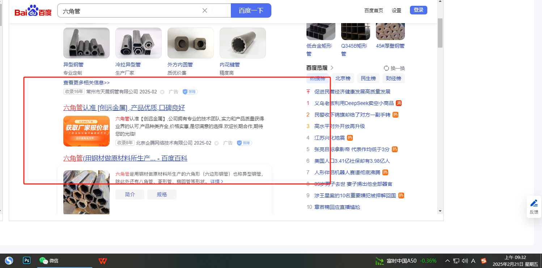Open the 冷拉异型管 link

[x=128, y=65]
